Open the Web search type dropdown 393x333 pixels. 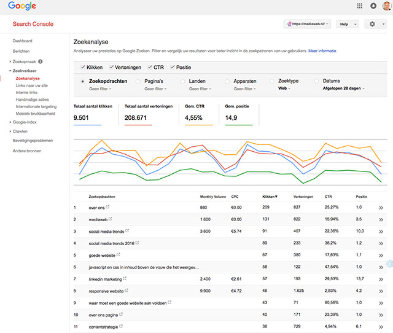point(284,88)
